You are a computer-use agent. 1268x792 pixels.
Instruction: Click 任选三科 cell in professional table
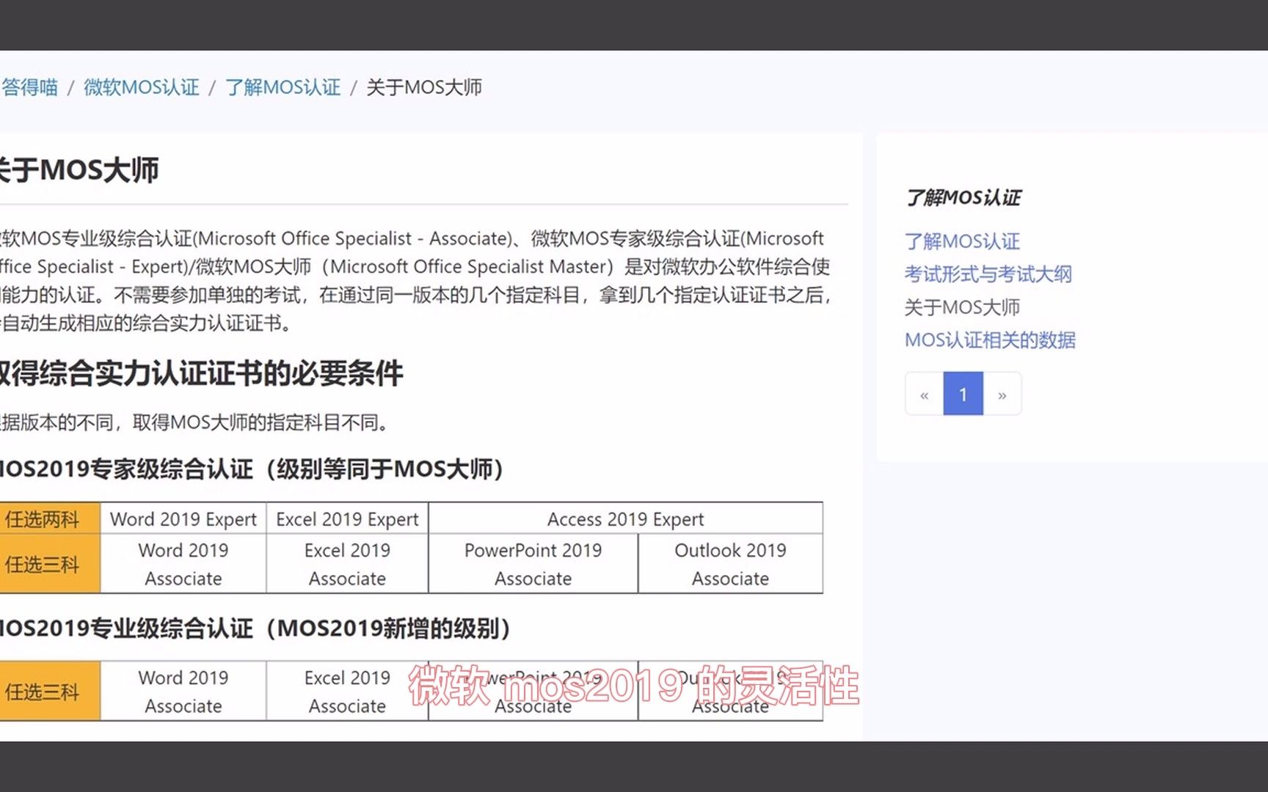tap(50, 692)
